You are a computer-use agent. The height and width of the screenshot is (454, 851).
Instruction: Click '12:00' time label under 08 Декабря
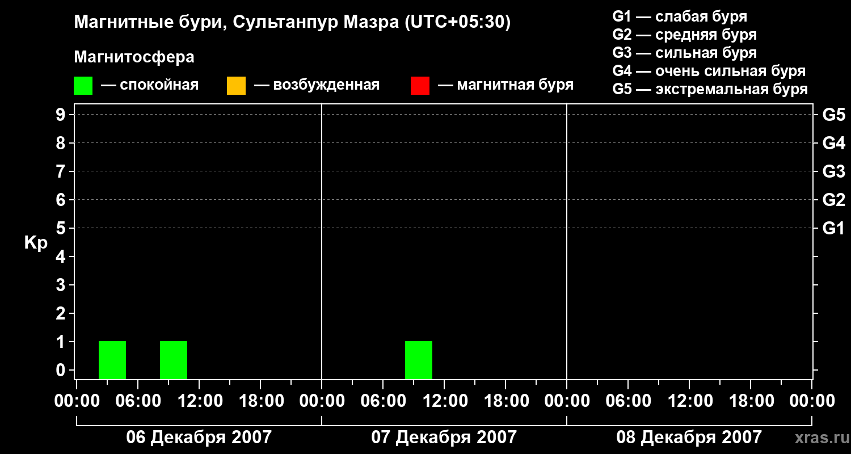(x=689, y=401)
